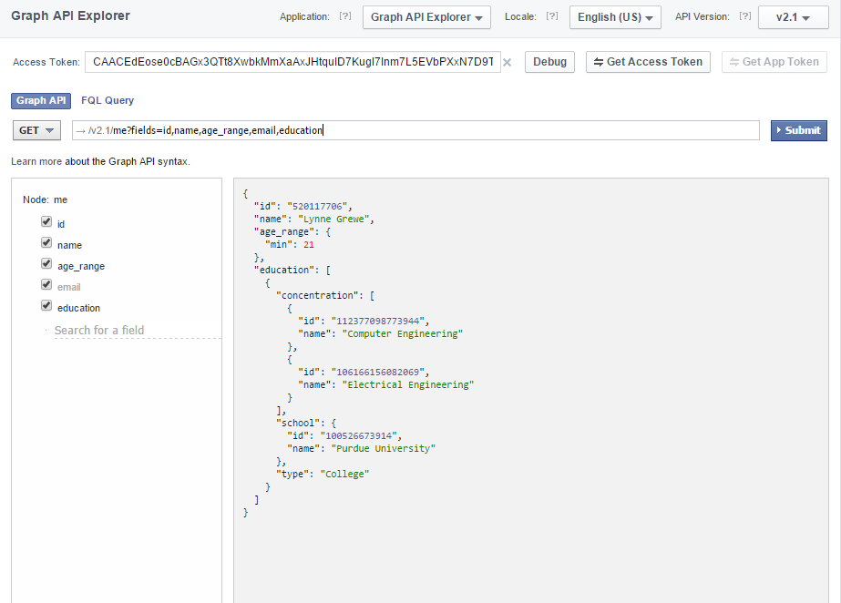Viewport: 841px width, 603px height.
Task: Click the Search for a field input
Action: (137, 330)
